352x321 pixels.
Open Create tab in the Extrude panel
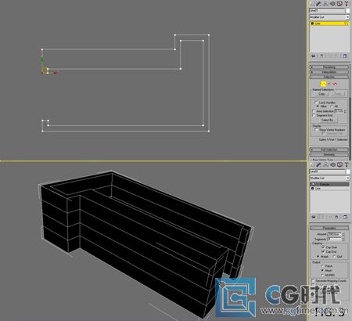pos(312,164)
